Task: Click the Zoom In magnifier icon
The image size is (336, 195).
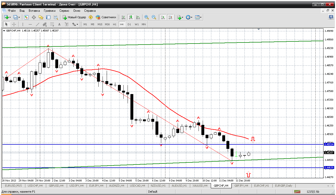Action: point(147,17)
